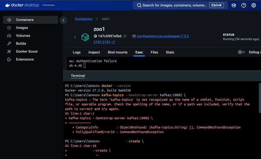Switch to the Bind mounts tab
This screenshot has width=261, height=159.
click(118, 52)
